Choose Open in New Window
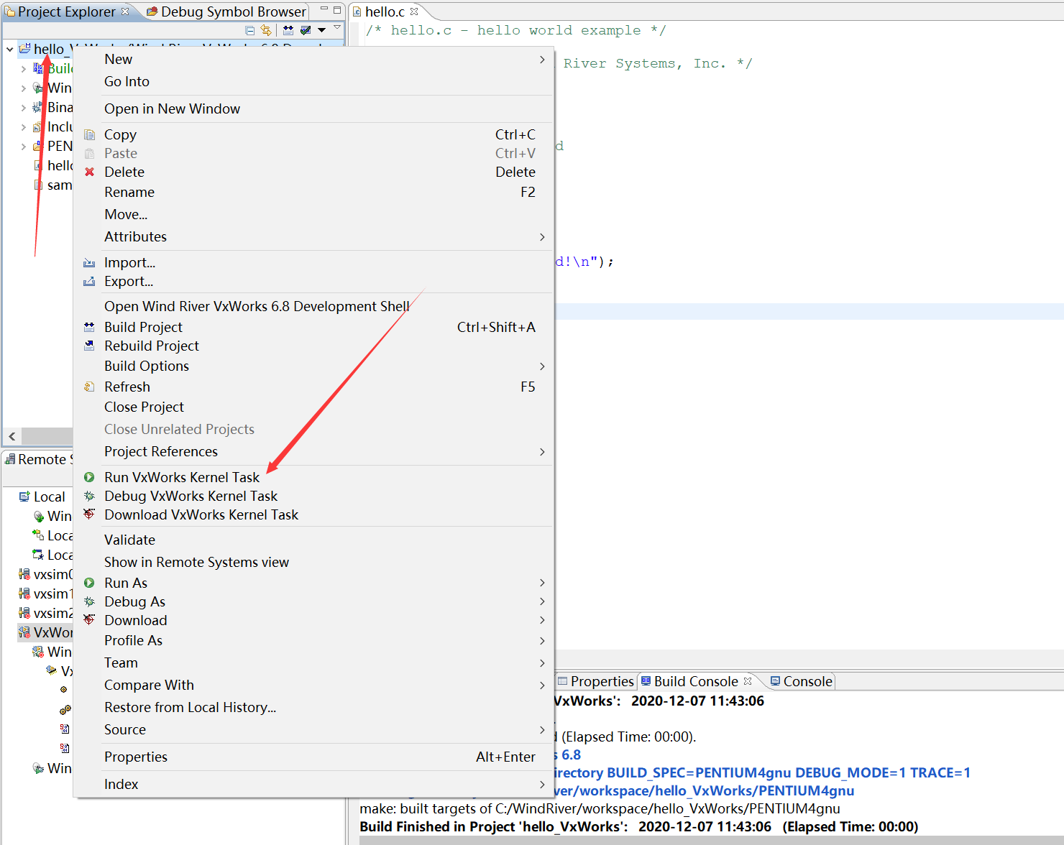Screen dimensions: 1064x845 pos(313,108)
